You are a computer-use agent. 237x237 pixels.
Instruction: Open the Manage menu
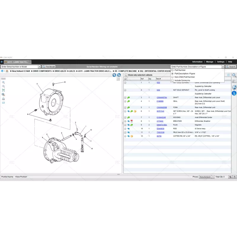pos(210,62)
